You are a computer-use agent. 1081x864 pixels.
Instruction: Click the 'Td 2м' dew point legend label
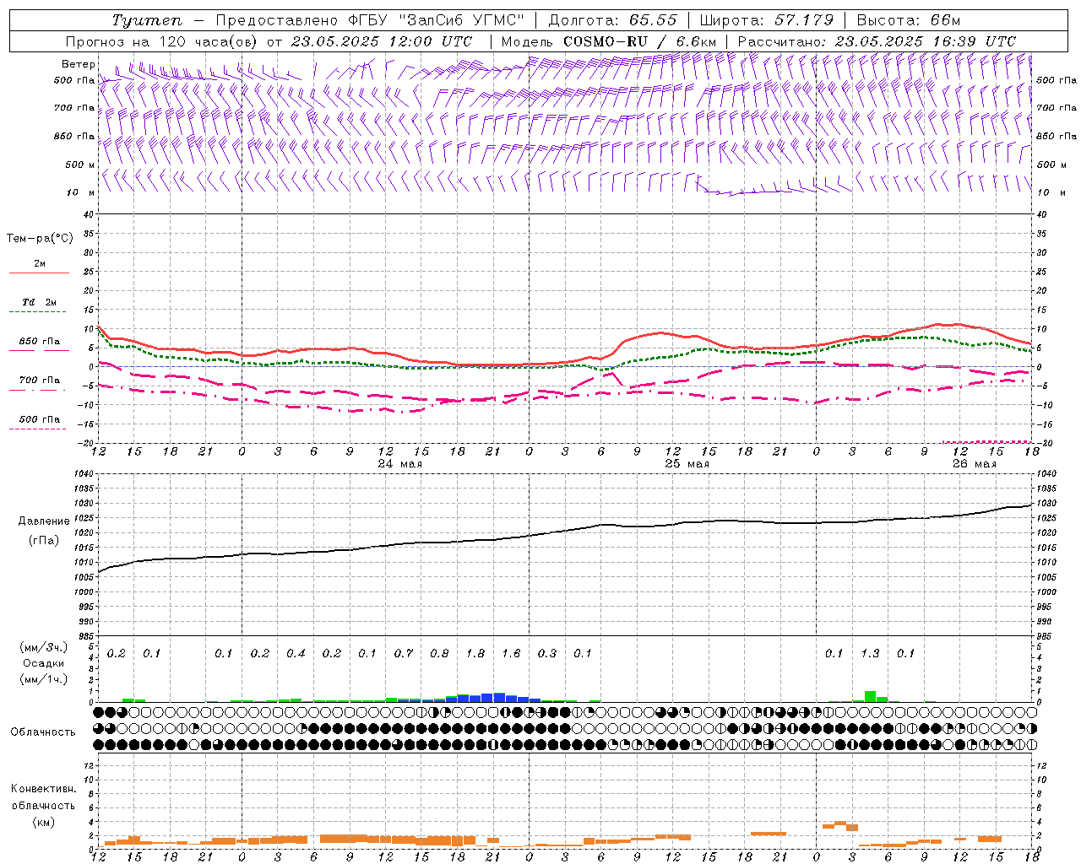(x=40, y=302)
